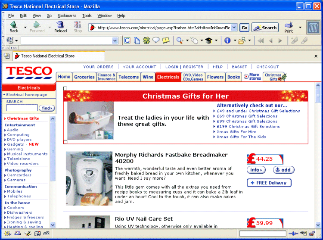This screenshot has height=240, width=323.
Task: Open the CHECKOUT link
Action: click(x=267, y=67)
